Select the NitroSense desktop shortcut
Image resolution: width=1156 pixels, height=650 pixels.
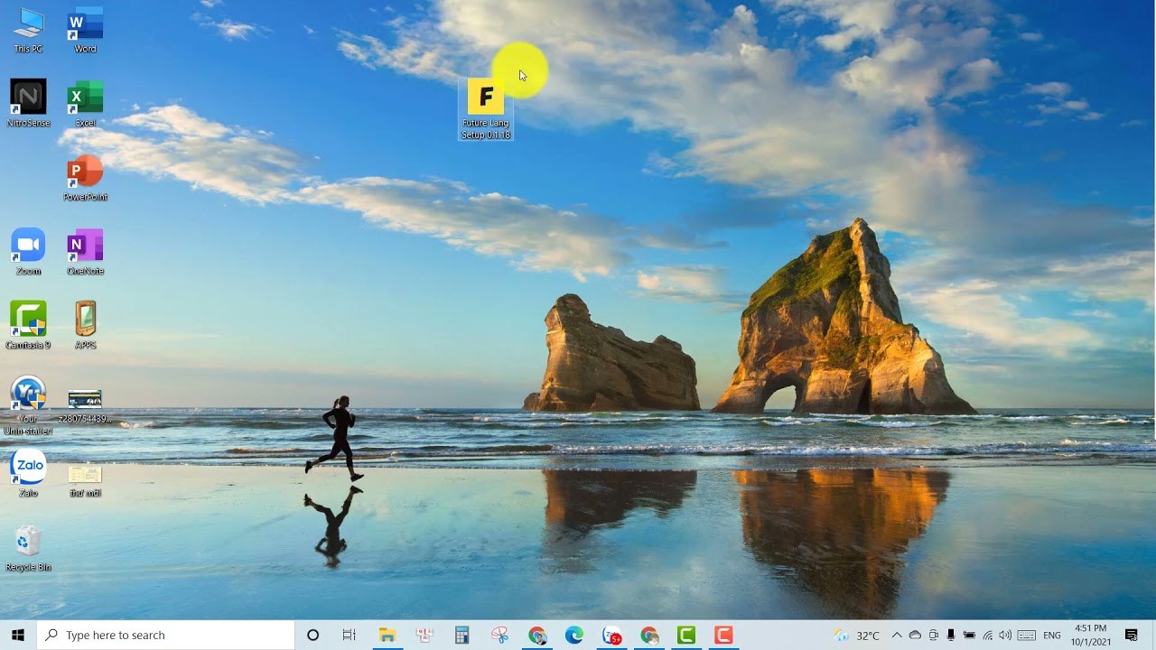click(x=28, y=104)
